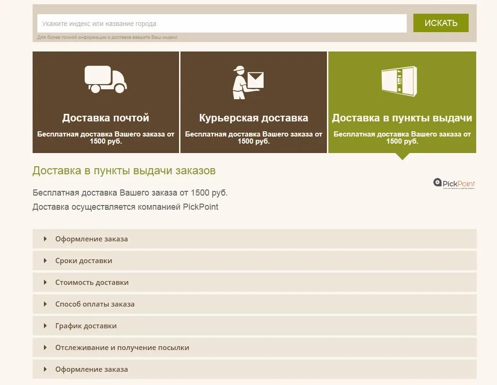
Task: Switch to the Доставка почтой tab
Action: pyautogui.click(x=106, y=102)
